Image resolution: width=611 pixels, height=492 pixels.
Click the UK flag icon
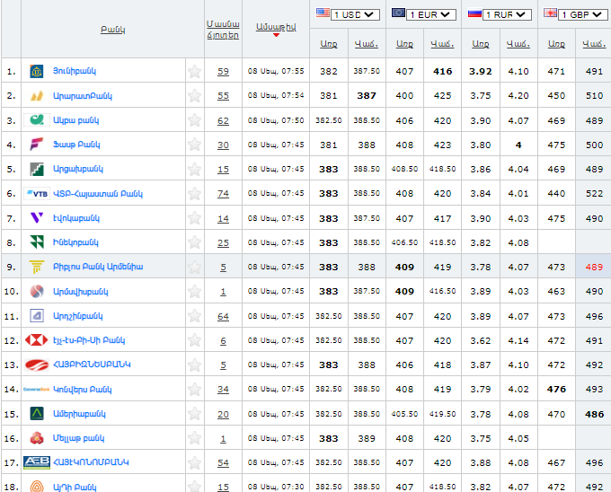[x=550, y=13]
